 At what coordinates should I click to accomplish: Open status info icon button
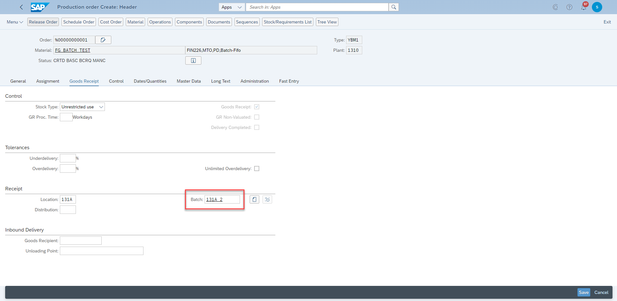point(193,60)
